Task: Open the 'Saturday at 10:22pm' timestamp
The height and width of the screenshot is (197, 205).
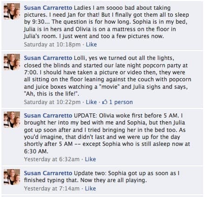Action: [52, 102]
